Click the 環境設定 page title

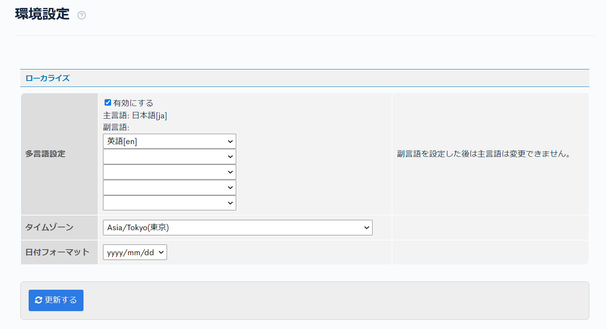tap(41, 14)
